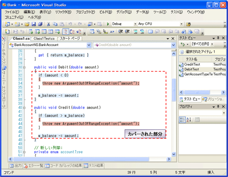Viewport: 228px width, 177px height.
Task: Click the Alphabetical sort icon in Properties
Action: pyautogui.click(x=189, y=120)
